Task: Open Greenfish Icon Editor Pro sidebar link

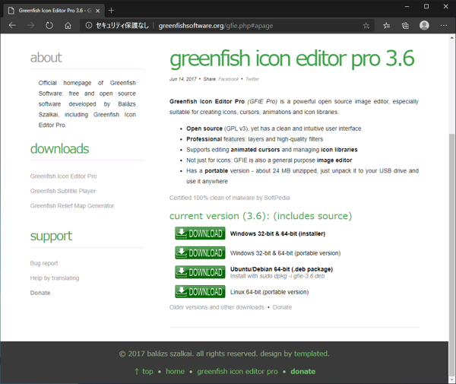Action: [63, 176]
